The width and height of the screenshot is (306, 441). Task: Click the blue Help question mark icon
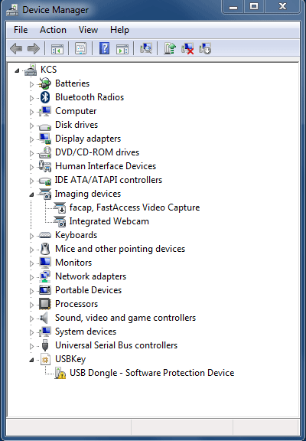[x=105, y=48]
